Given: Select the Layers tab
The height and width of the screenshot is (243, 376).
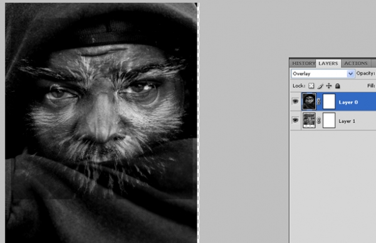Looking at the screenshot, I should (x=328, y=64).
